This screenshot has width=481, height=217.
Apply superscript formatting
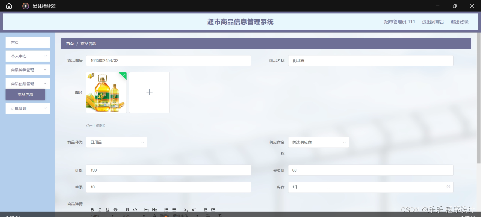[x=193, y=209]
